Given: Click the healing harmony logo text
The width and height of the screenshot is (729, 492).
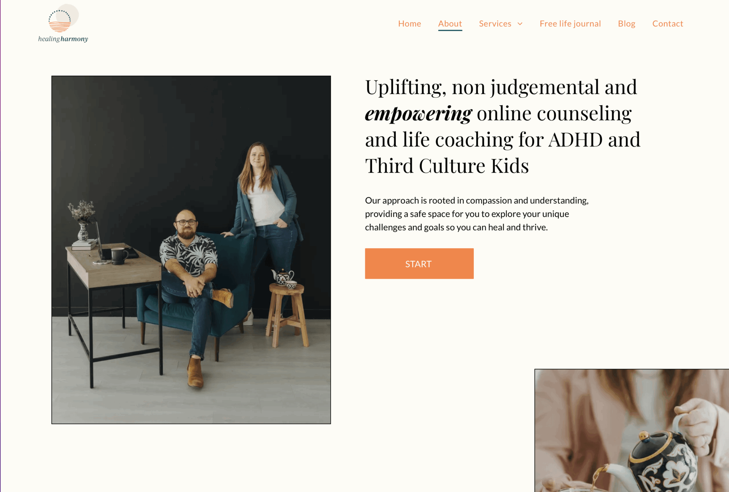Looking at the screenshot, I should coord(63,39).
